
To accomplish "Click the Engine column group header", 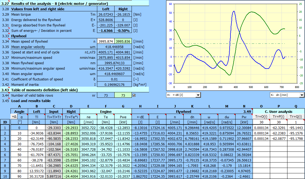I will click(x=106, y=111).
